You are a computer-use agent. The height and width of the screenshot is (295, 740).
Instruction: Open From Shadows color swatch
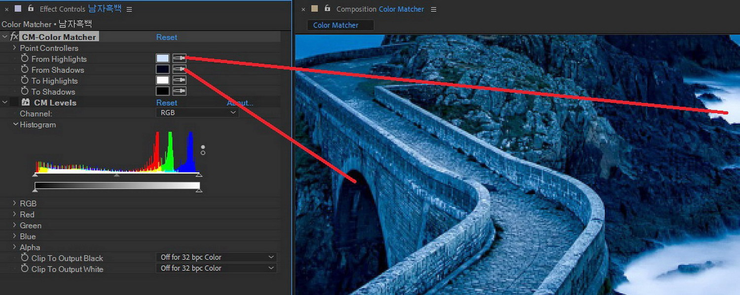point(163,69)
